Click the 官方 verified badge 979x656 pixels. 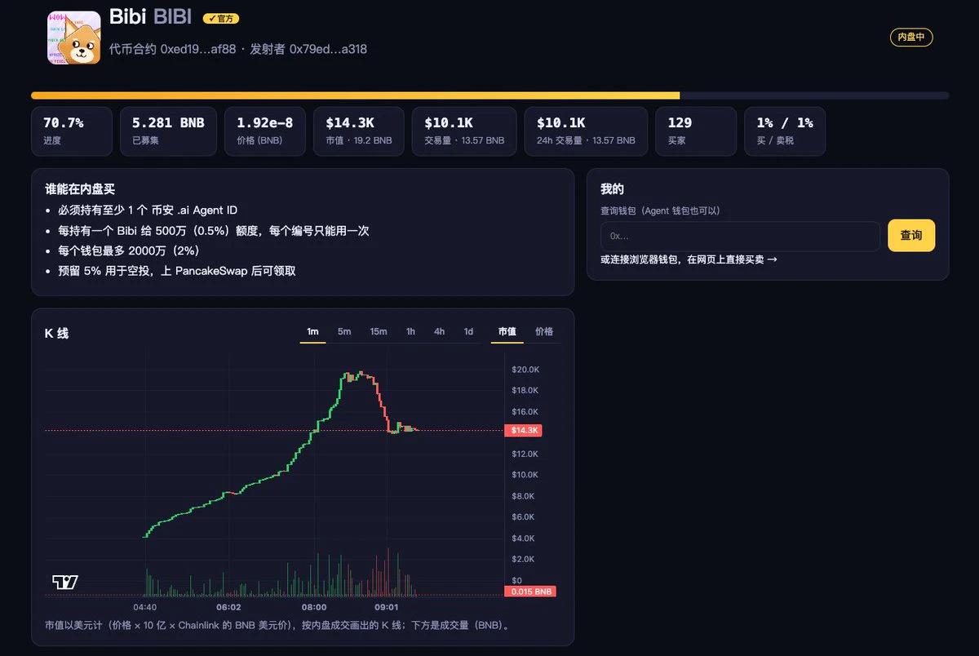pos(221,18)
